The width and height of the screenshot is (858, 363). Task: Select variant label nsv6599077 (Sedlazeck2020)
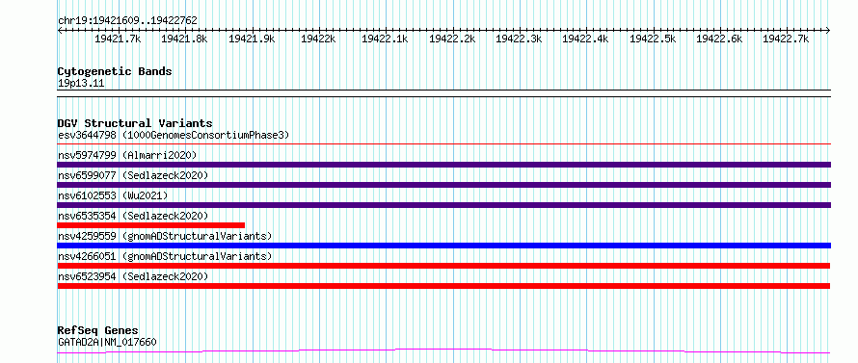133,175
